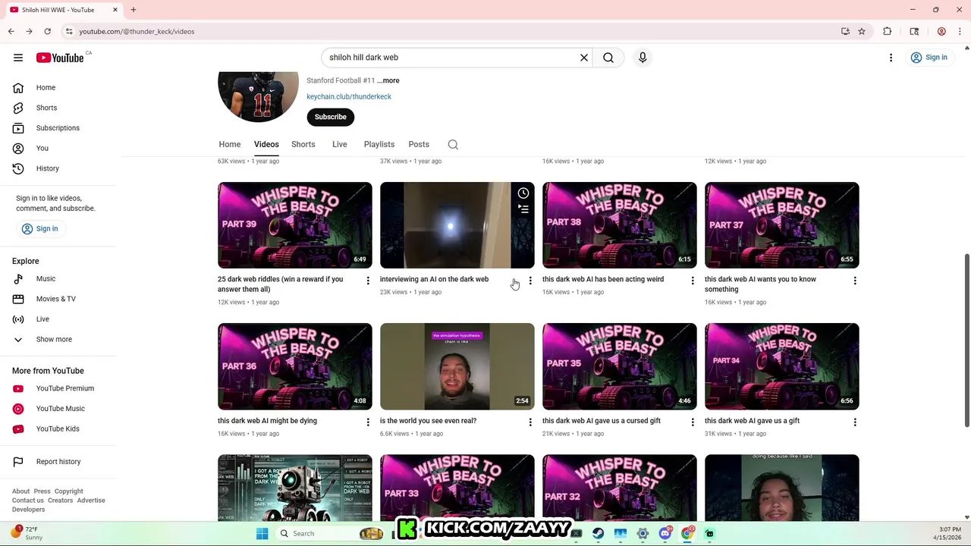Open the weather widget showing 72°F Sunny

point(27,533)
